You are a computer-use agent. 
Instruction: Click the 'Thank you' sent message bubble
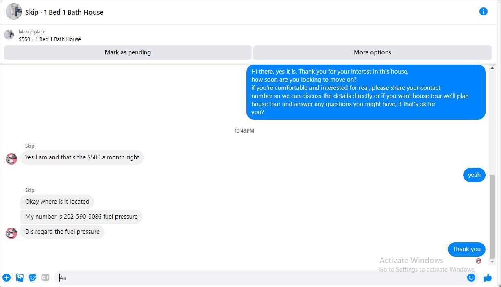click(466, 249)
